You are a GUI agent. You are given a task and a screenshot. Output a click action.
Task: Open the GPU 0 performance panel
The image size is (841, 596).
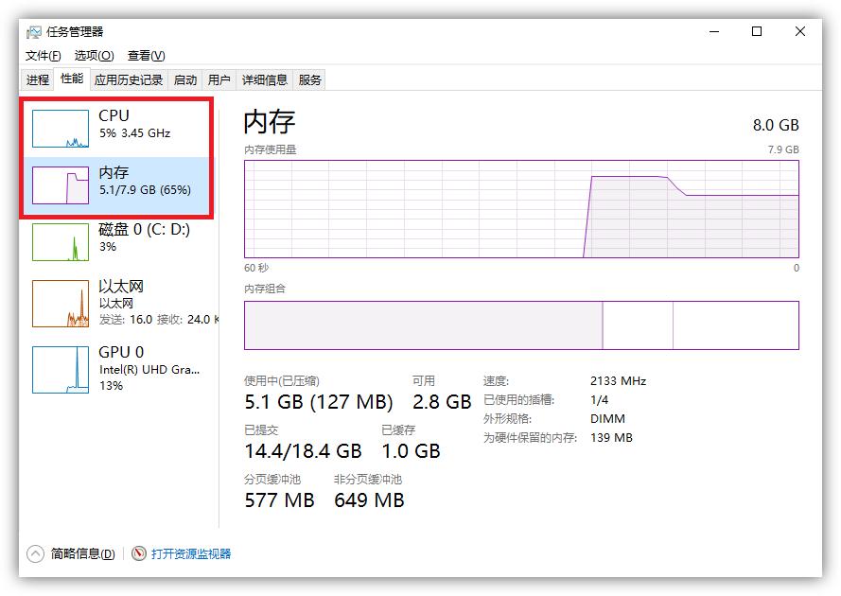pos(118,369)
